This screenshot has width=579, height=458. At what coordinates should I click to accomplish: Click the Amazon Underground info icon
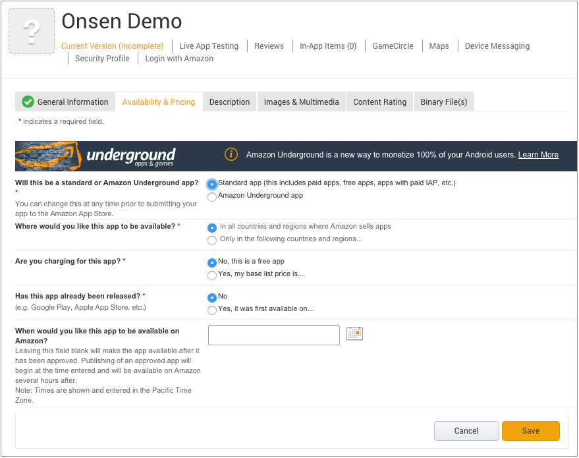coord(231,154)
